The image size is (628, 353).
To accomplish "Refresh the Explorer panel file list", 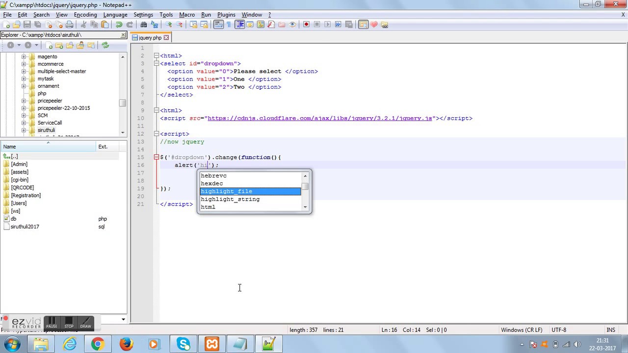I will [x=105, y=45].
